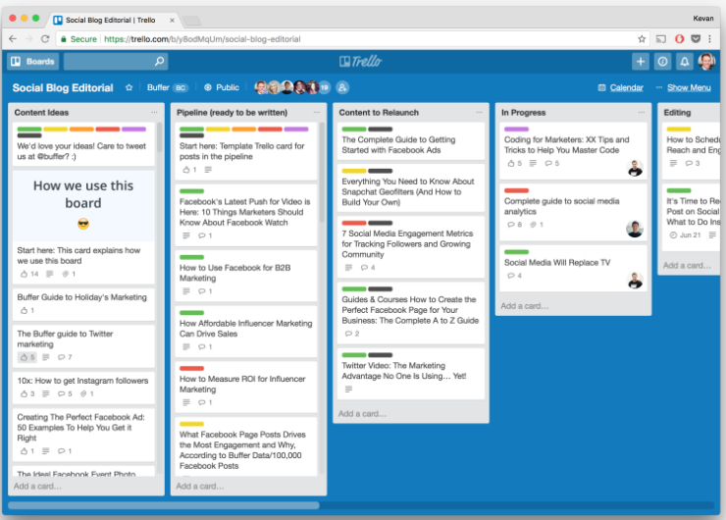This screenshot has width=726, height=520.
Task: Add a card to the Pipeline list
Action: pos(200,487)
